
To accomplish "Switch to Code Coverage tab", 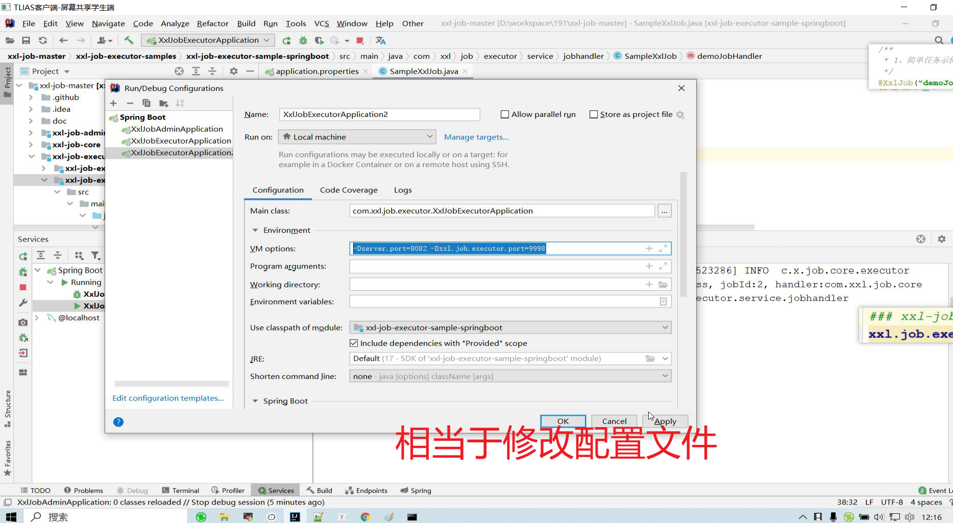I will (x=349, y=190).
